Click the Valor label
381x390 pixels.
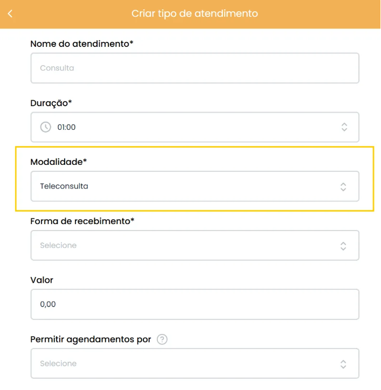click(42, 280)
